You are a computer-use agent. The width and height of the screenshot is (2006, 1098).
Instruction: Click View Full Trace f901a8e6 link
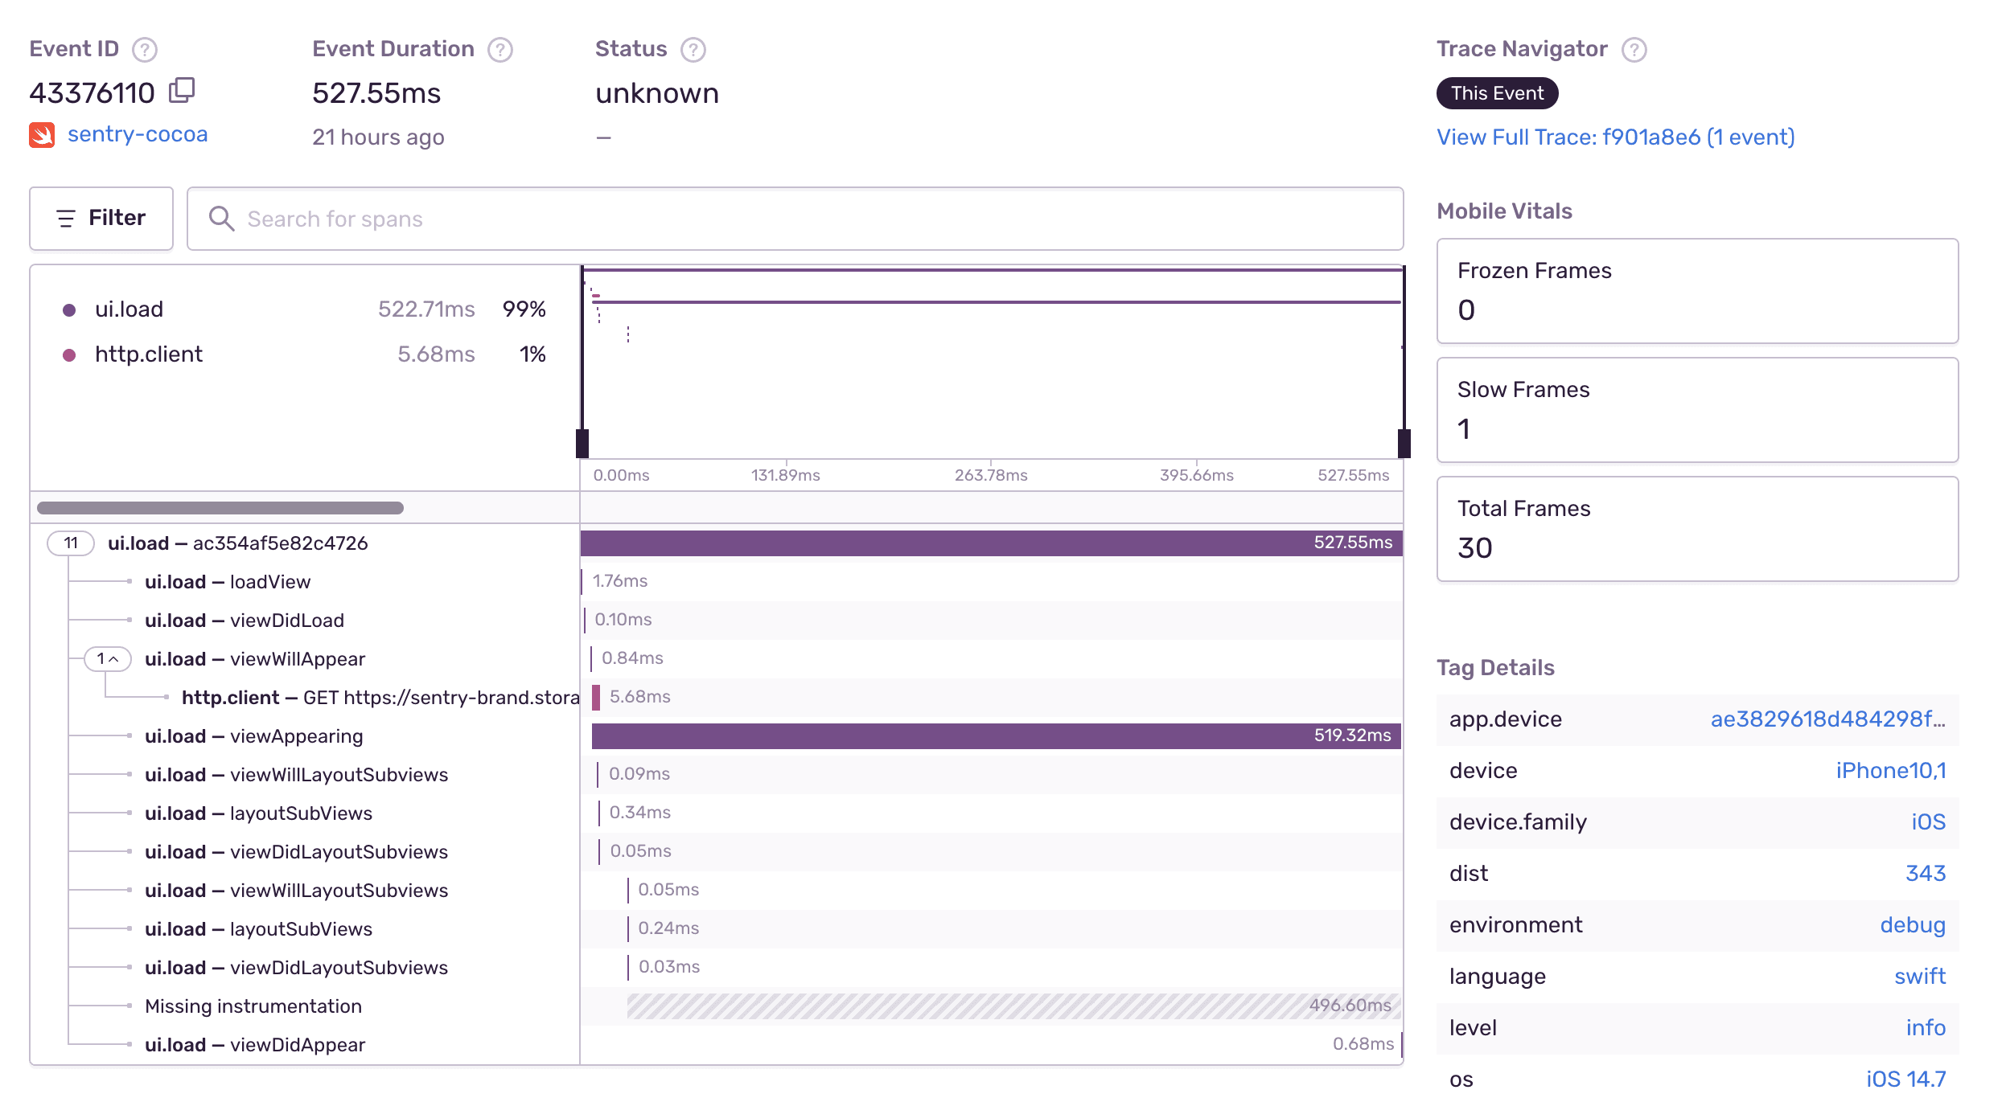click(1615, 137)
